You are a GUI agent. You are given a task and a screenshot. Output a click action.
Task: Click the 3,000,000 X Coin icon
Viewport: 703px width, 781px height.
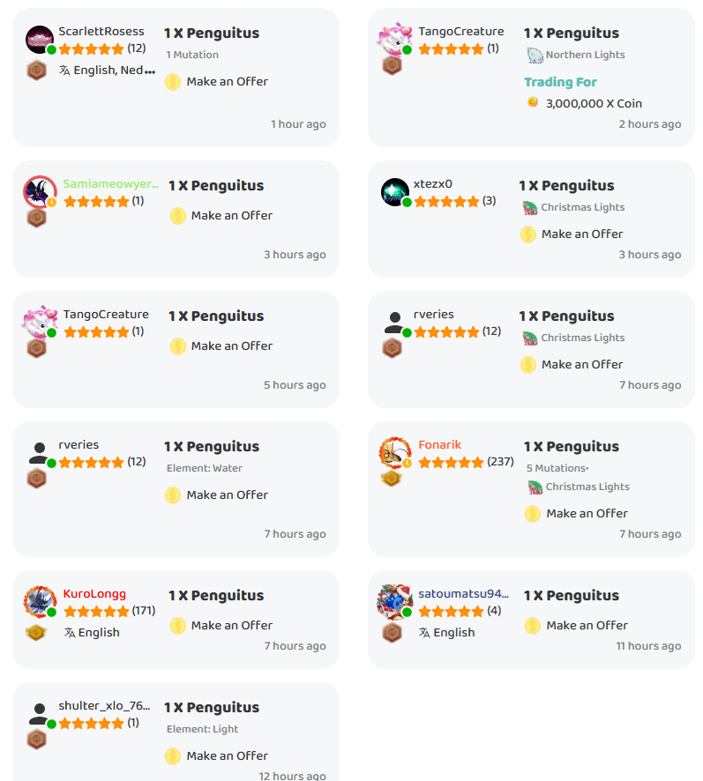[533, 103]
